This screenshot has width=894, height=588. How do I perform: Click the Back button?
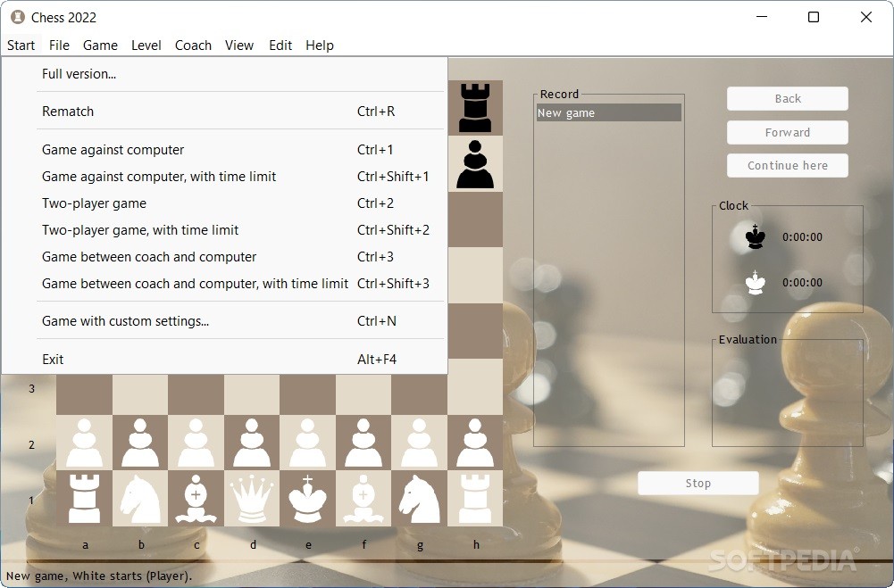click(788, 98)
